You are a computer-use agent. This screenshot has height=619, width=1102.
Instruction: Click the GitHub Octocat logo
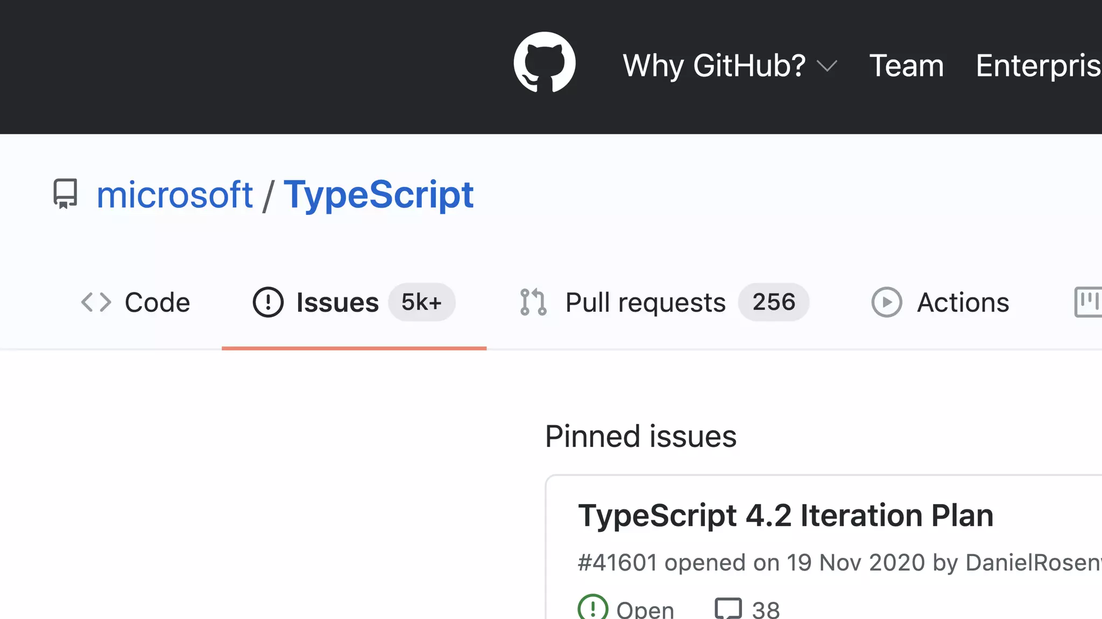tap(545, 63)
